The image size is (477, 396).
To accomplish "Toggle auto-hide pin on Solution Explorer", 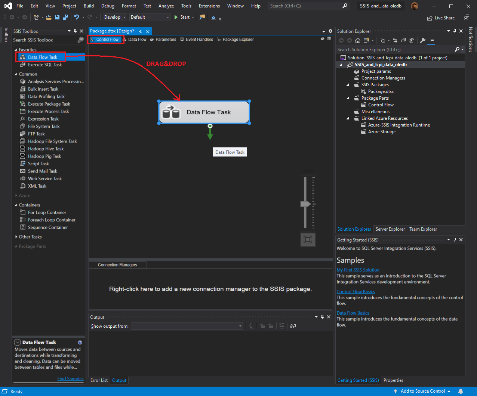I will pos(455,31).
